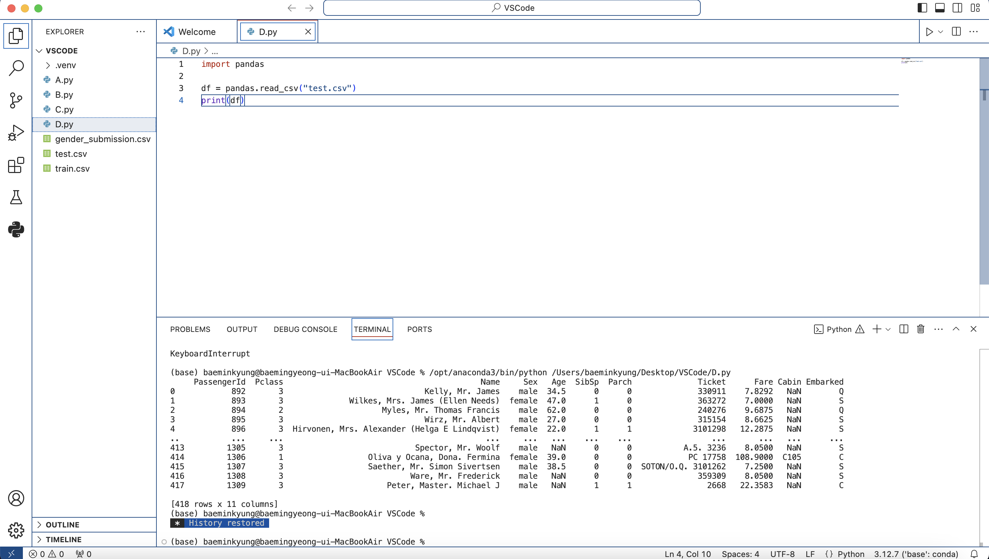Open terminal panel more actions
This screenshot has height=559, width=989.
(x=938, y=329)
